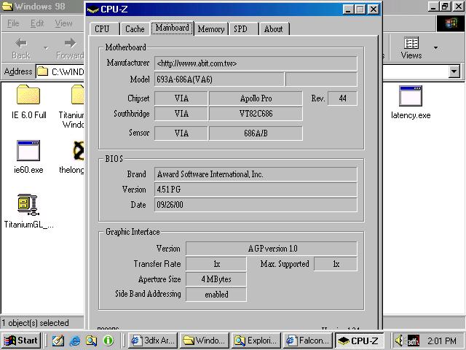Launch Internet Explorer from Quick Launch
466x350 pixels.
(74, 341)
